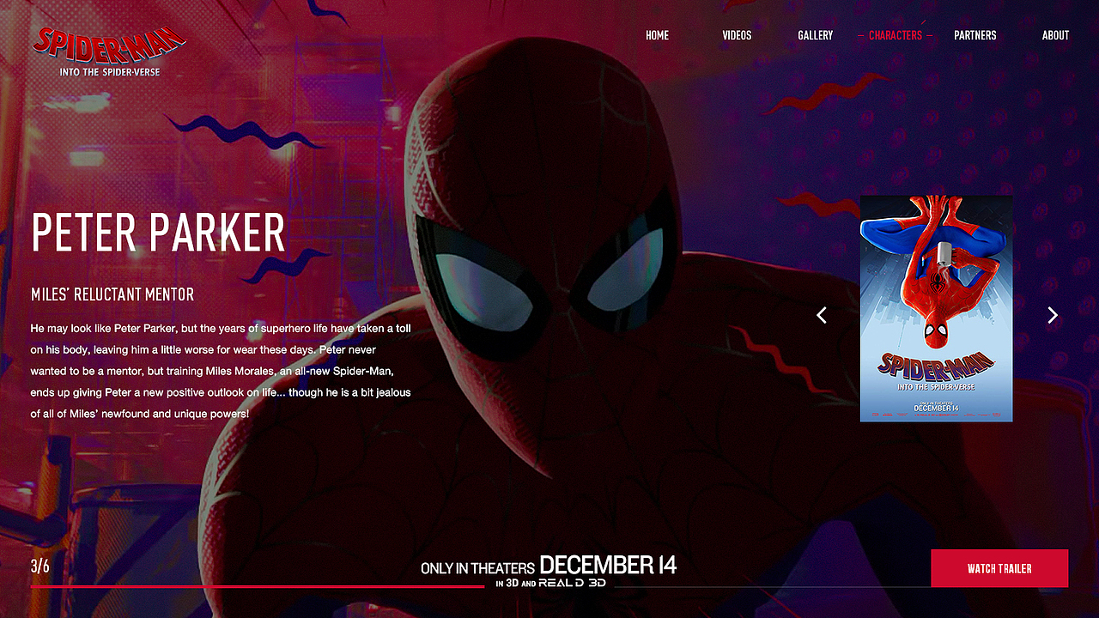Click the Only in Theaters December 14 text
The width and height of the screenshot is (1099, 618).
point(549,566)
